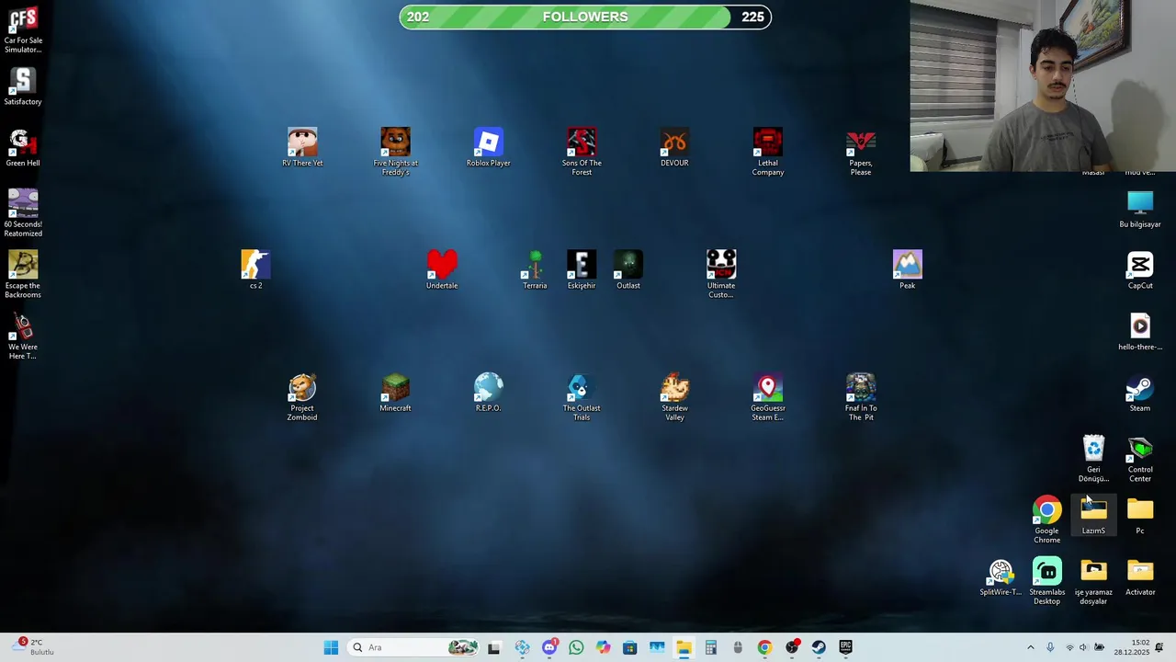Image resolution: width=1176 pixels, height=662 pixels.
Task: Open the notification bell in the tray
Action: tap(1159, 647)
